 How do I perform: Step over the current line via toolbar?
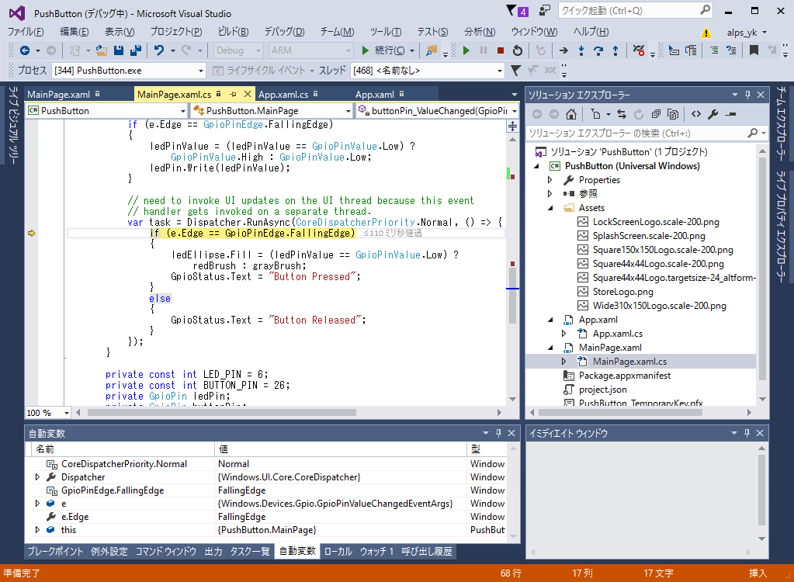[x=598, y=50]
